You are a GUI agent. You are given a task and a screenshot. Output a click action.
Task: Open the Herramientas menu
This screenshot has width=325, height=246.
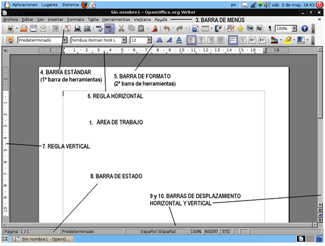116,19
